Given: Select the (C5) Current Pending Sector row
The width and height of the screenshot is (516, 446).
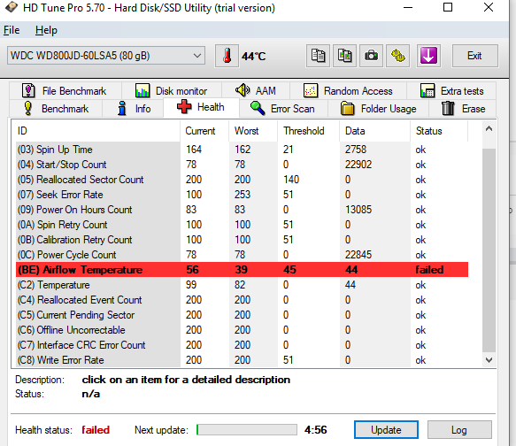Looking at the screenshot, I should click(243, 315).
